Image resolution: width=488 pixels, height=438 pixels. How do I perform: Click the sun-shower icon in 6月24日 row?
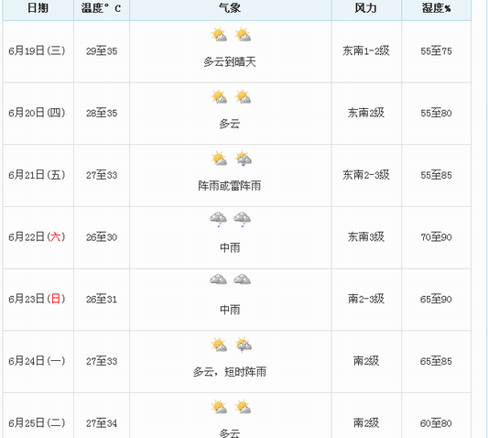243,345
